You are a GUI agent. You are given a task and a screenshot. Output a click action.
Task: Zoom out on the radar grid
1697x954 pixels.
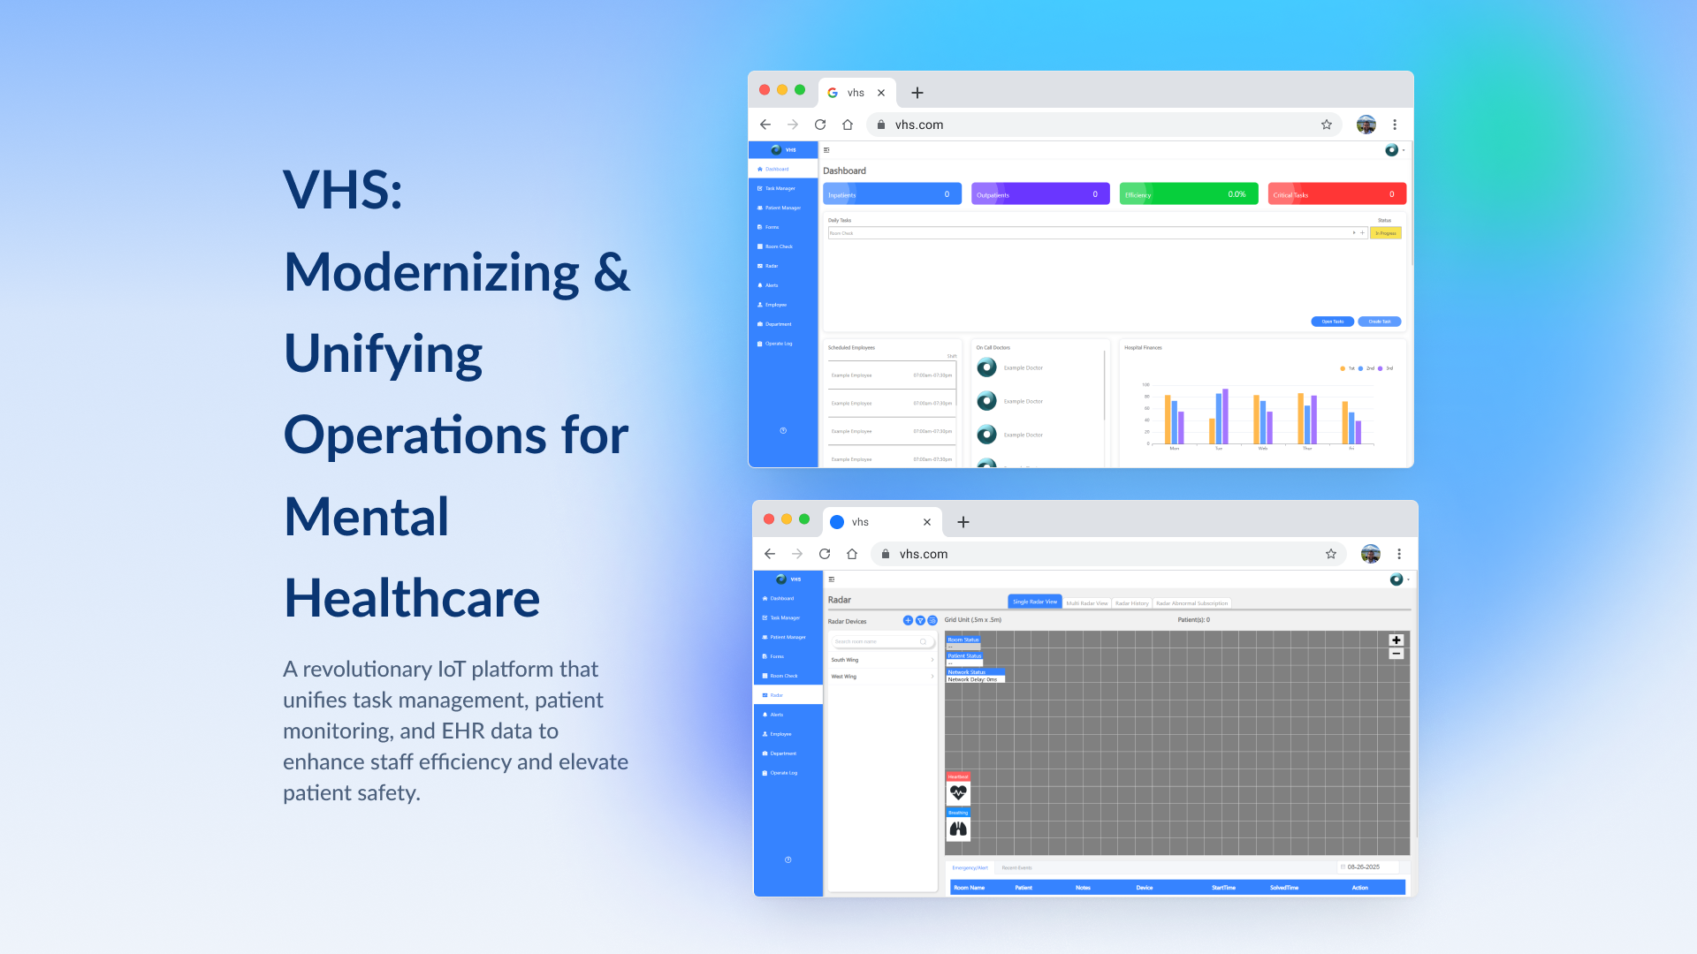click(1396, 655)
